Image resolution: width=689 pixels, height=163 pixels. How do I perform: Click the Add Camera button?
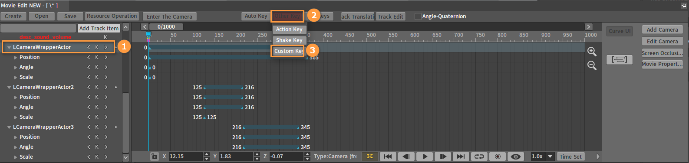662,30
